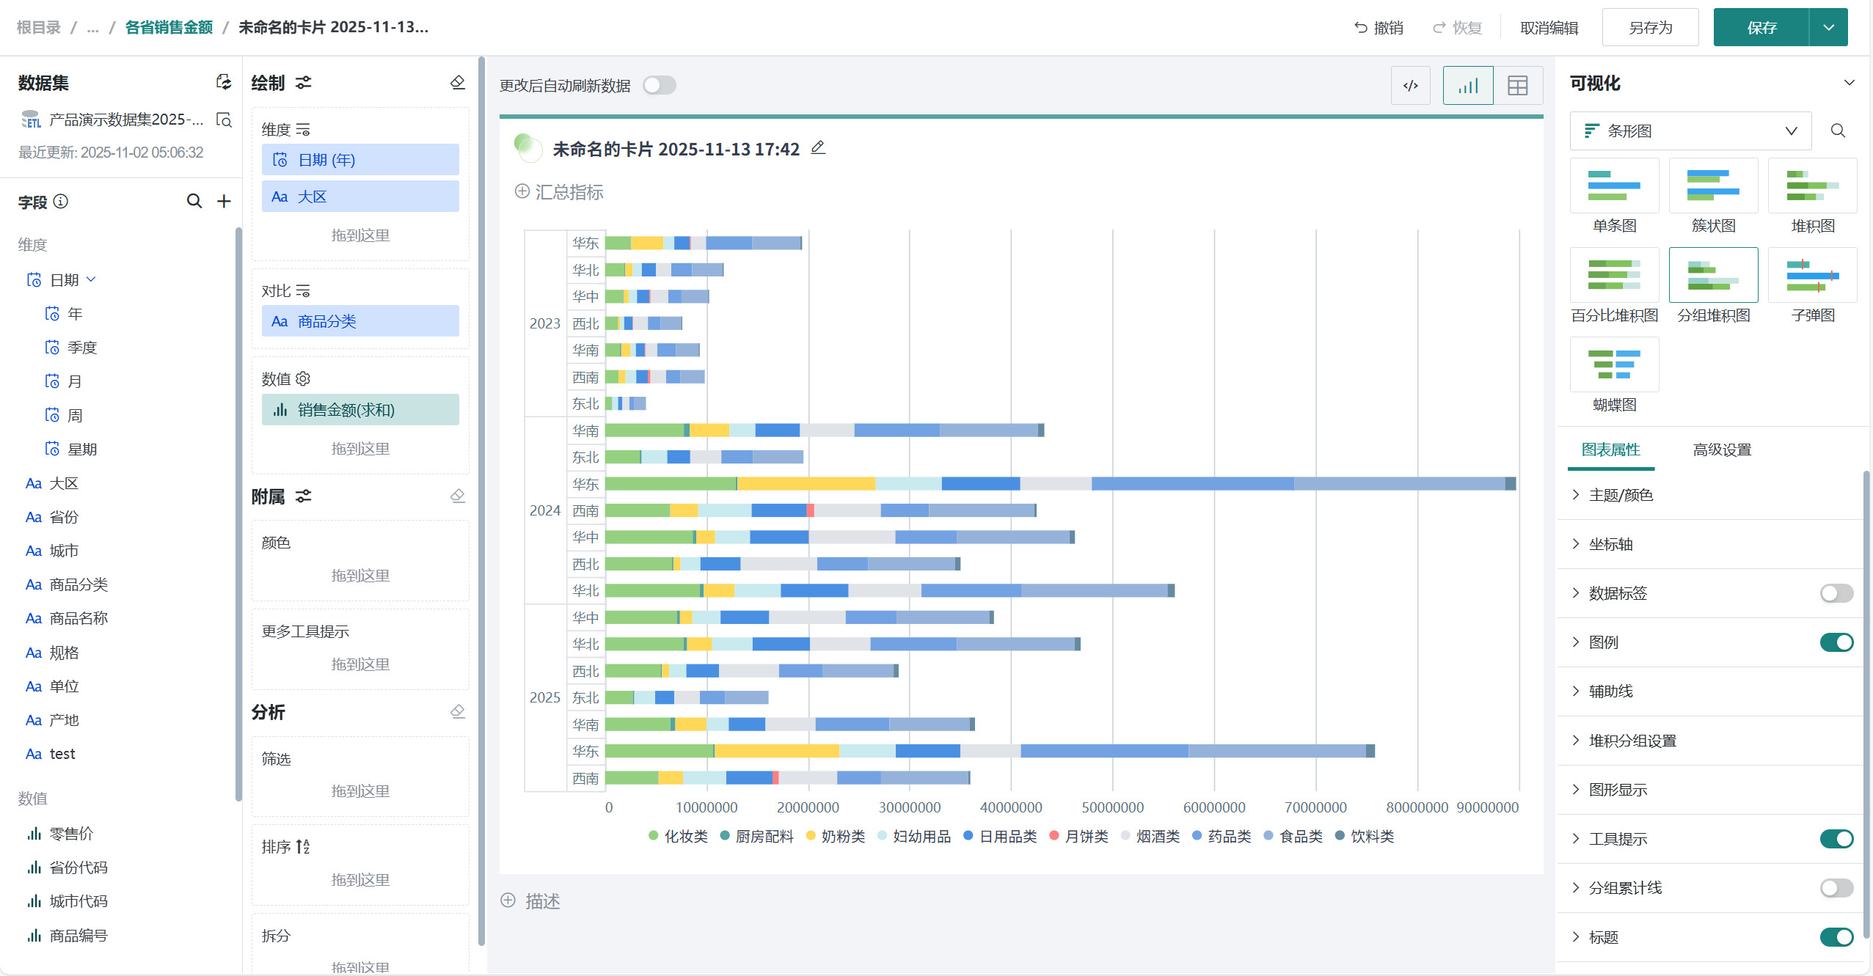Click the dataset refresh/switch icon
Viewport: 1873px width, 976px height.
224,82
